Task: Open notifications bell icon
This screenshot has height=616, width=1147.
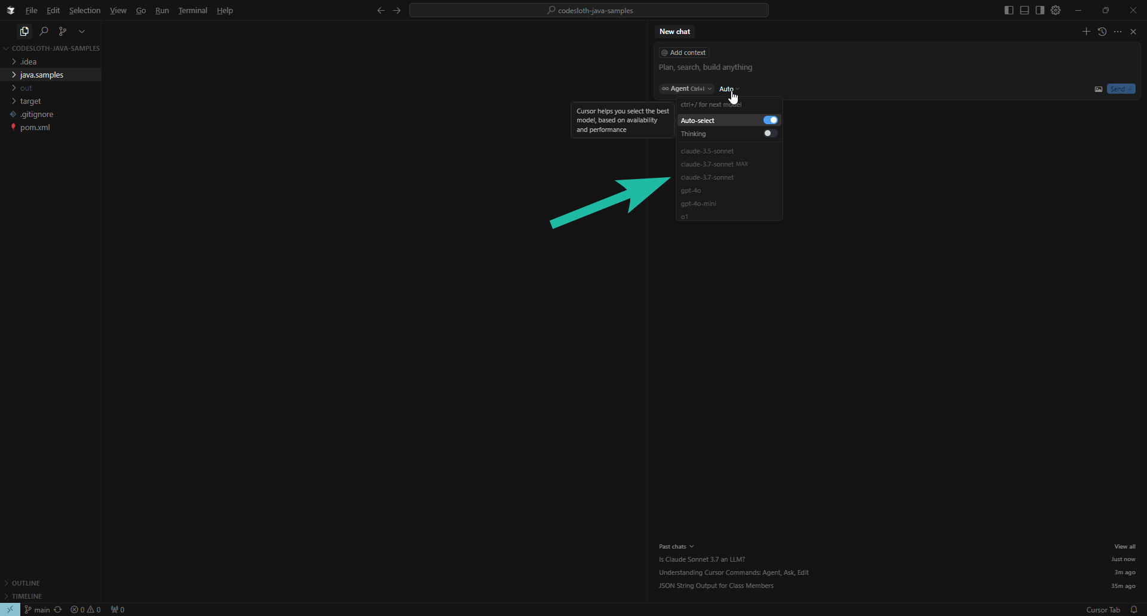Action: point(1134,609)
